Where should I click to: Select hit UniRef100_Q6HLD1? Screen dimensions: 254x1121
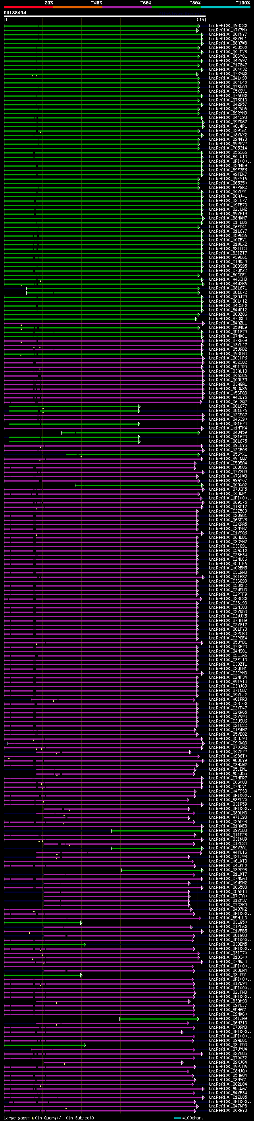click(228, 538)
